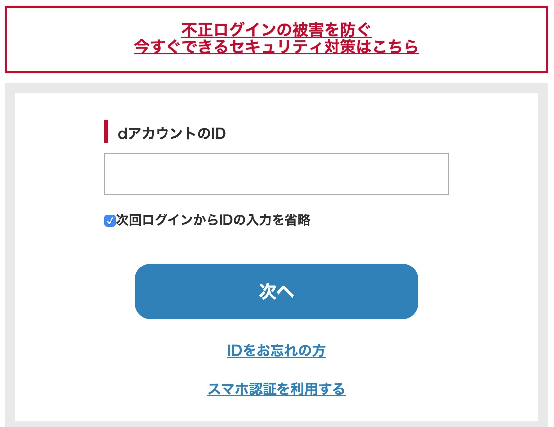Proceed with the Next (次へ) button
554x427 pixels.
point(276,291)
